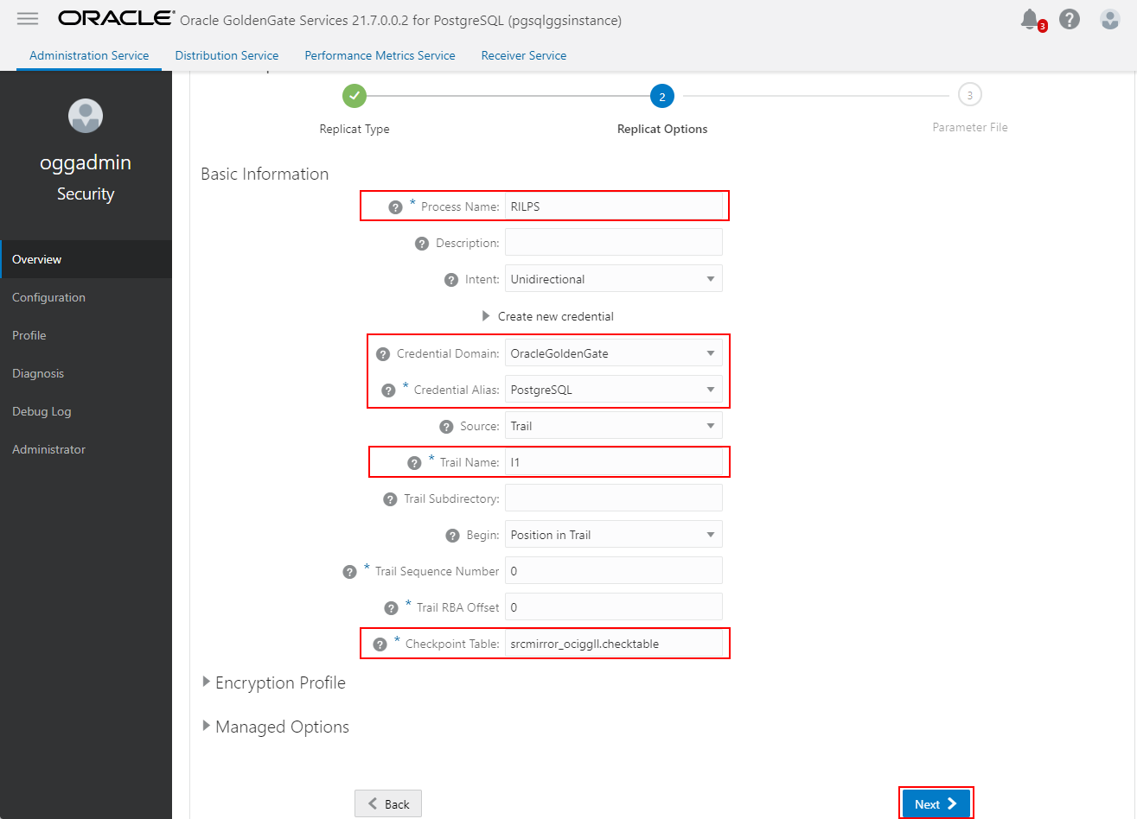Select Configuration in the sidebar

(86, 297)
